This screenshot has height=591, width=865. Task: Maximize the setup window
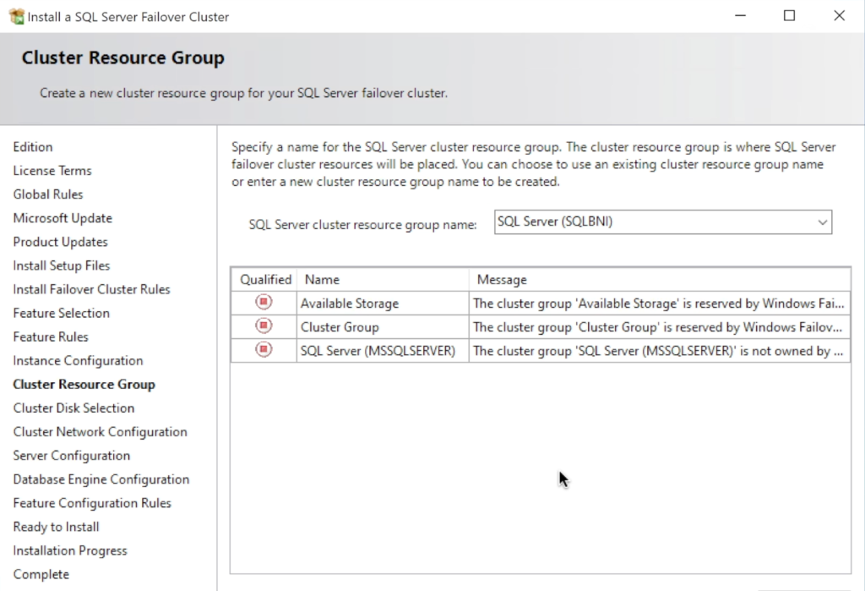[x=790, y=16]
